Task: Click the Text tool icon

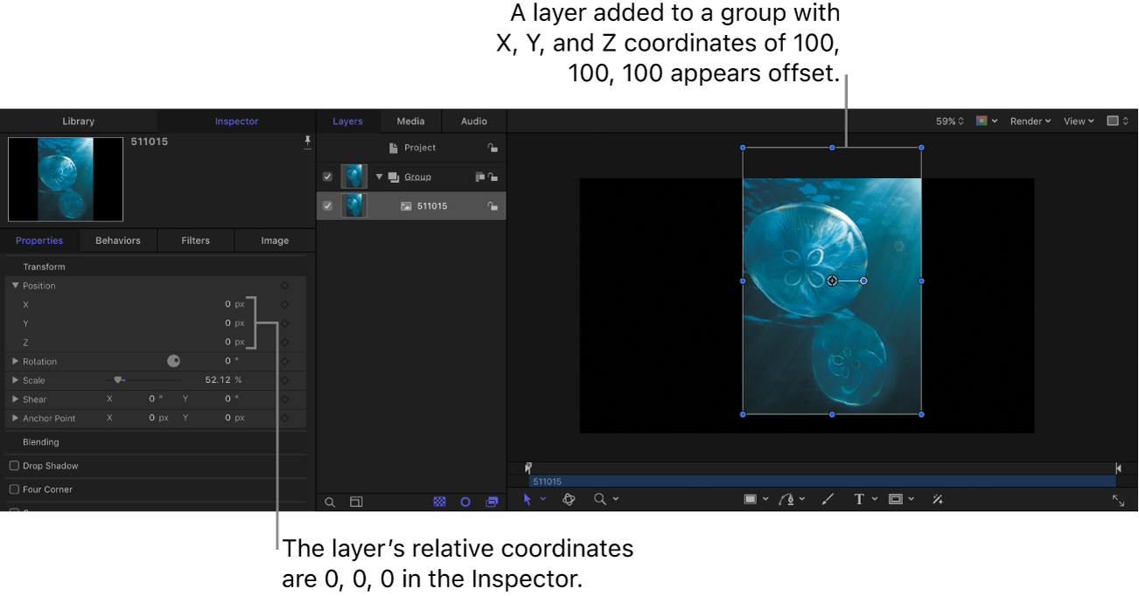Action: click(x=859, y=499)
